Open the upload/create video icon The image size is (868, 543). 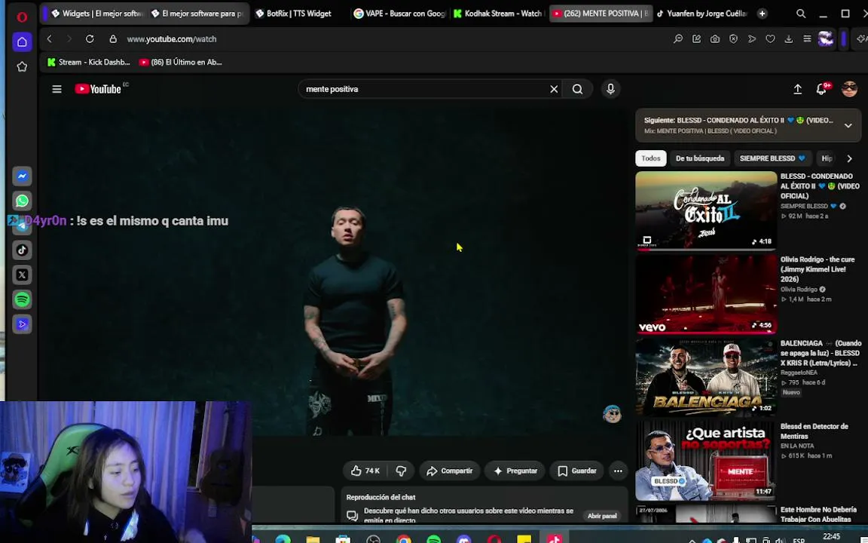tap(798, 89)
